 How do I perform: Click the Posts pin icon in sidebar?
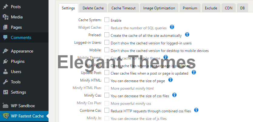click(5, 7)
